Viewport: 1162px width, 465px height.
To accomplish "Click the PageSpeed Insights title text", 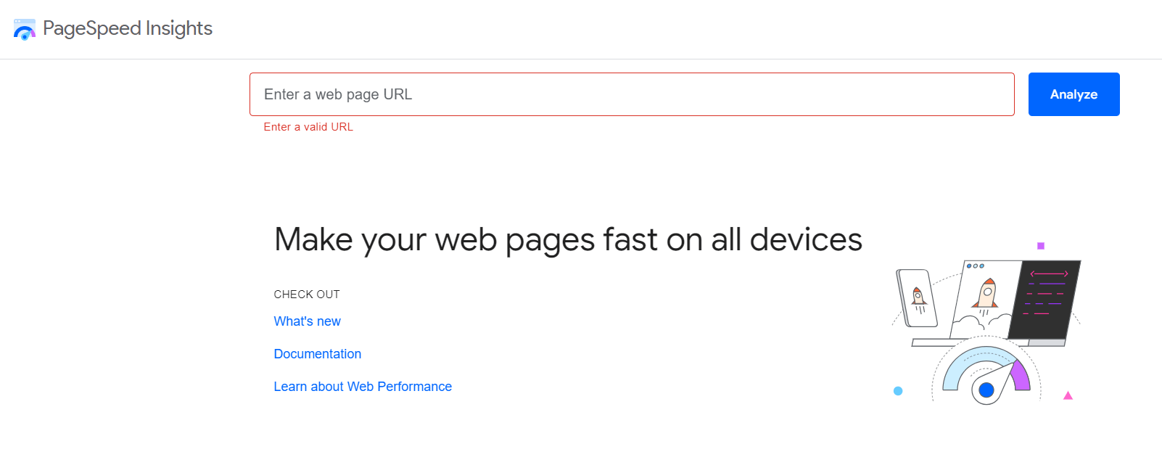I will point(128,28).
